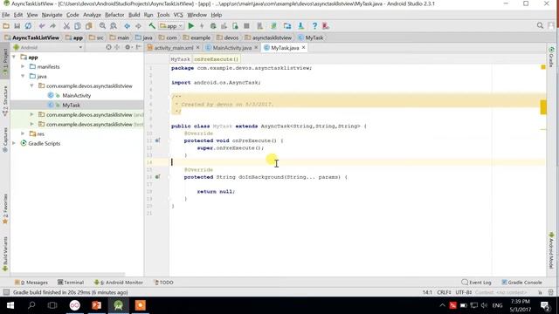Click the navigate Forward arrow icon

(x=138, y=26)
